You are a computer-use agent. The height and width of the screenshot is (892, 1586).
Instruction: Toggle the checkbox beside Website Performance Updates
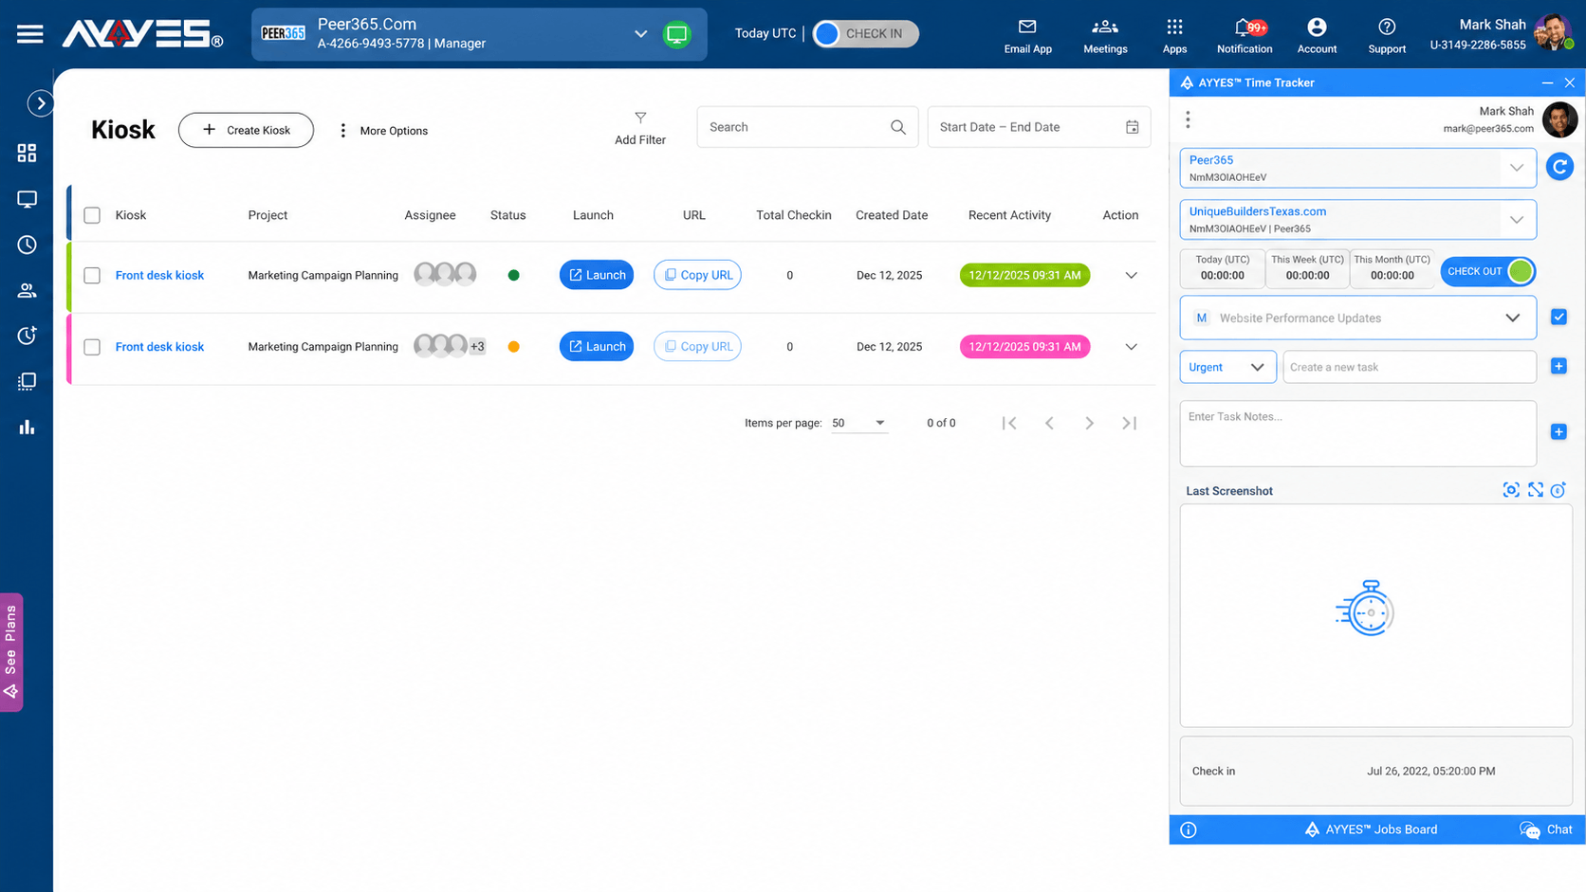[x=1558, y=317]
